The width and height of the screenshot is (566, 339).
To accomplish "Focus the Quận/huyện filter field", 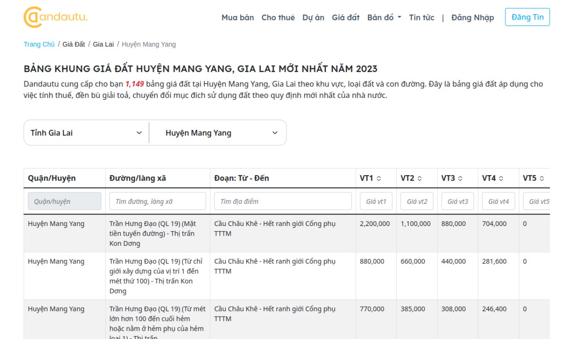I will [65, 201].
